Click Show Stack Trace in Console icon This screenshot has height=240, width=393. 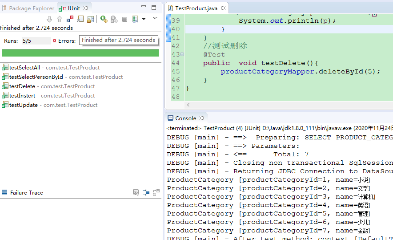tap(136, 192)
